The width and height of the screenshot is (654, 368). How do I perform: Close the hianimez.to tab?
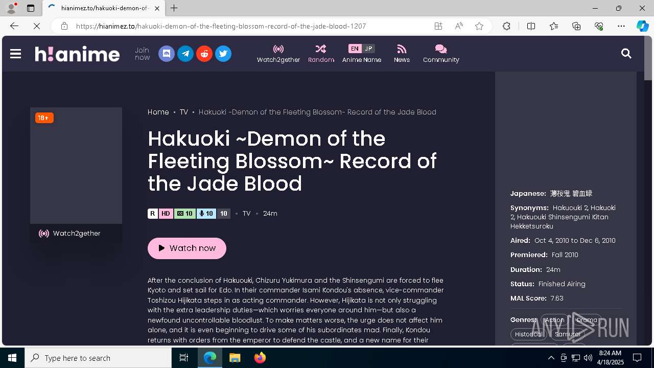point(157,8)
